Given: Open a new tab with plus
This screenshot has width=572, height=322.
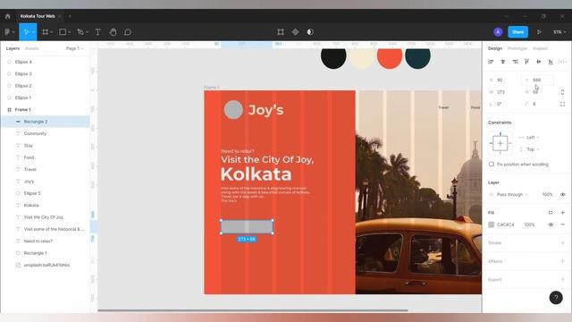Looking at the screenshot, I should coord(70,16).
